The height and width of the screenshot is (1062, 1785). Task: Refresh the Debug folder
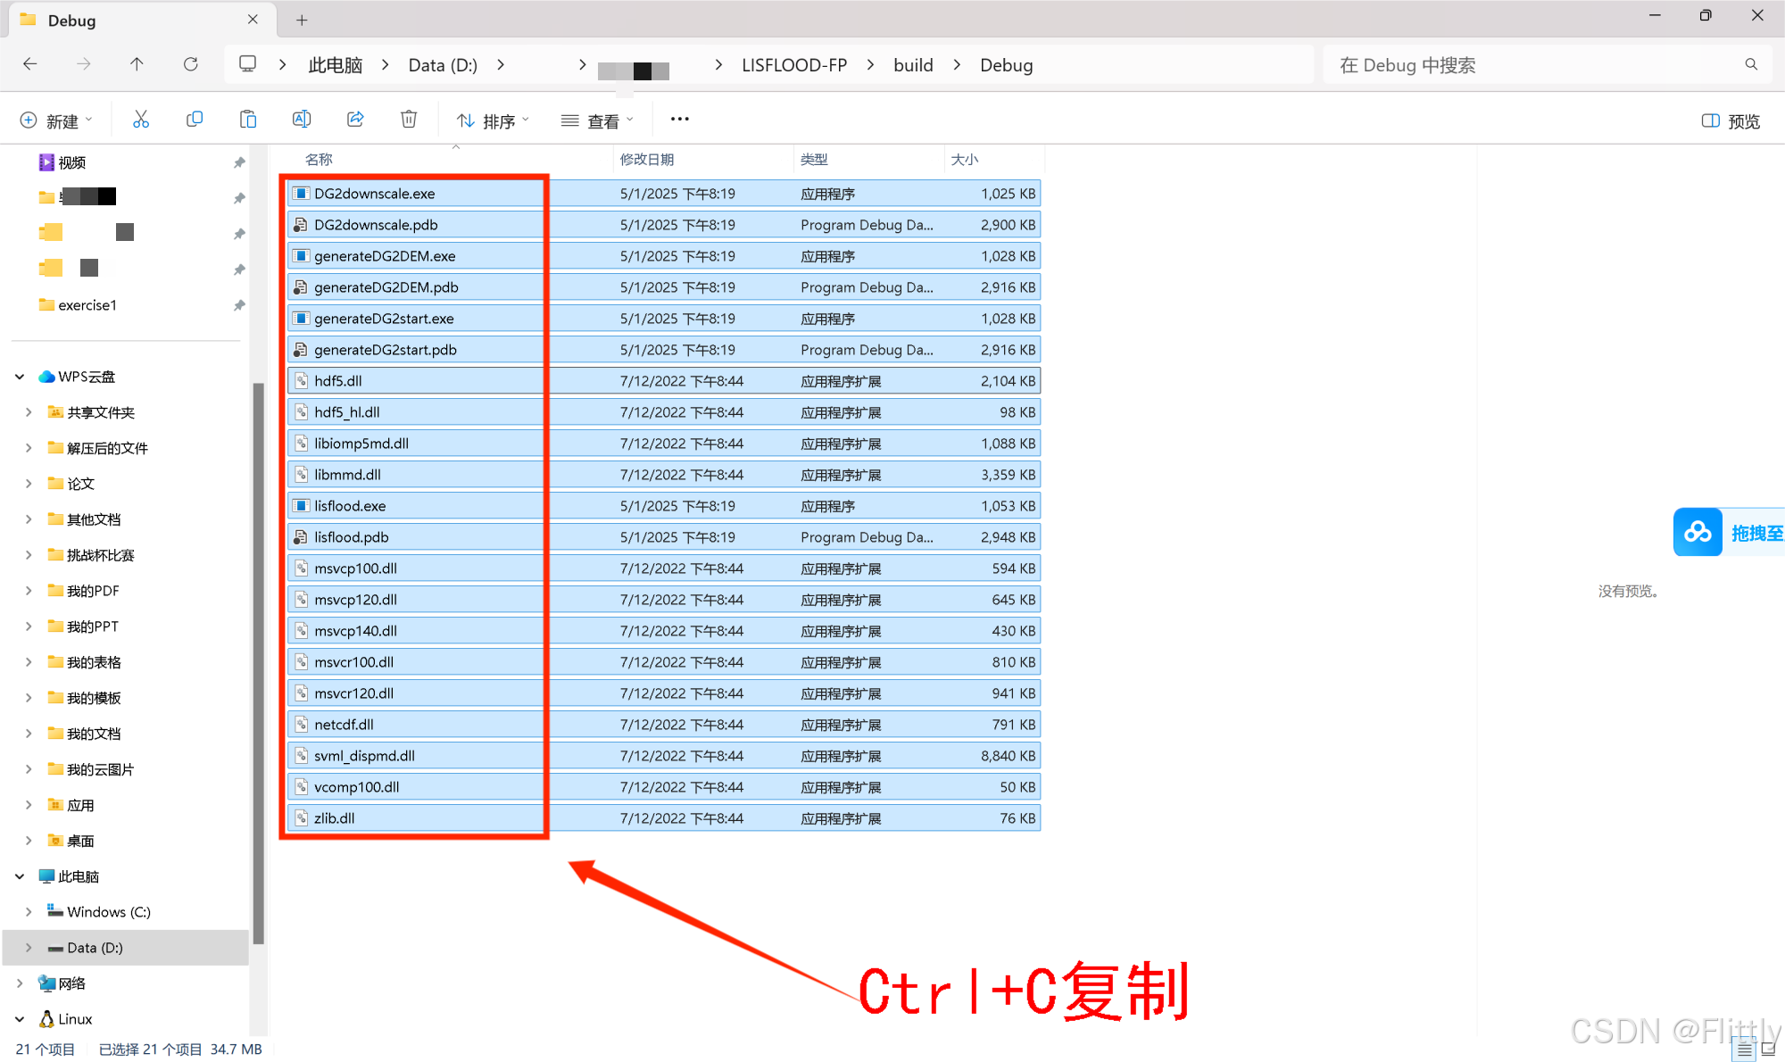[190, 63]
